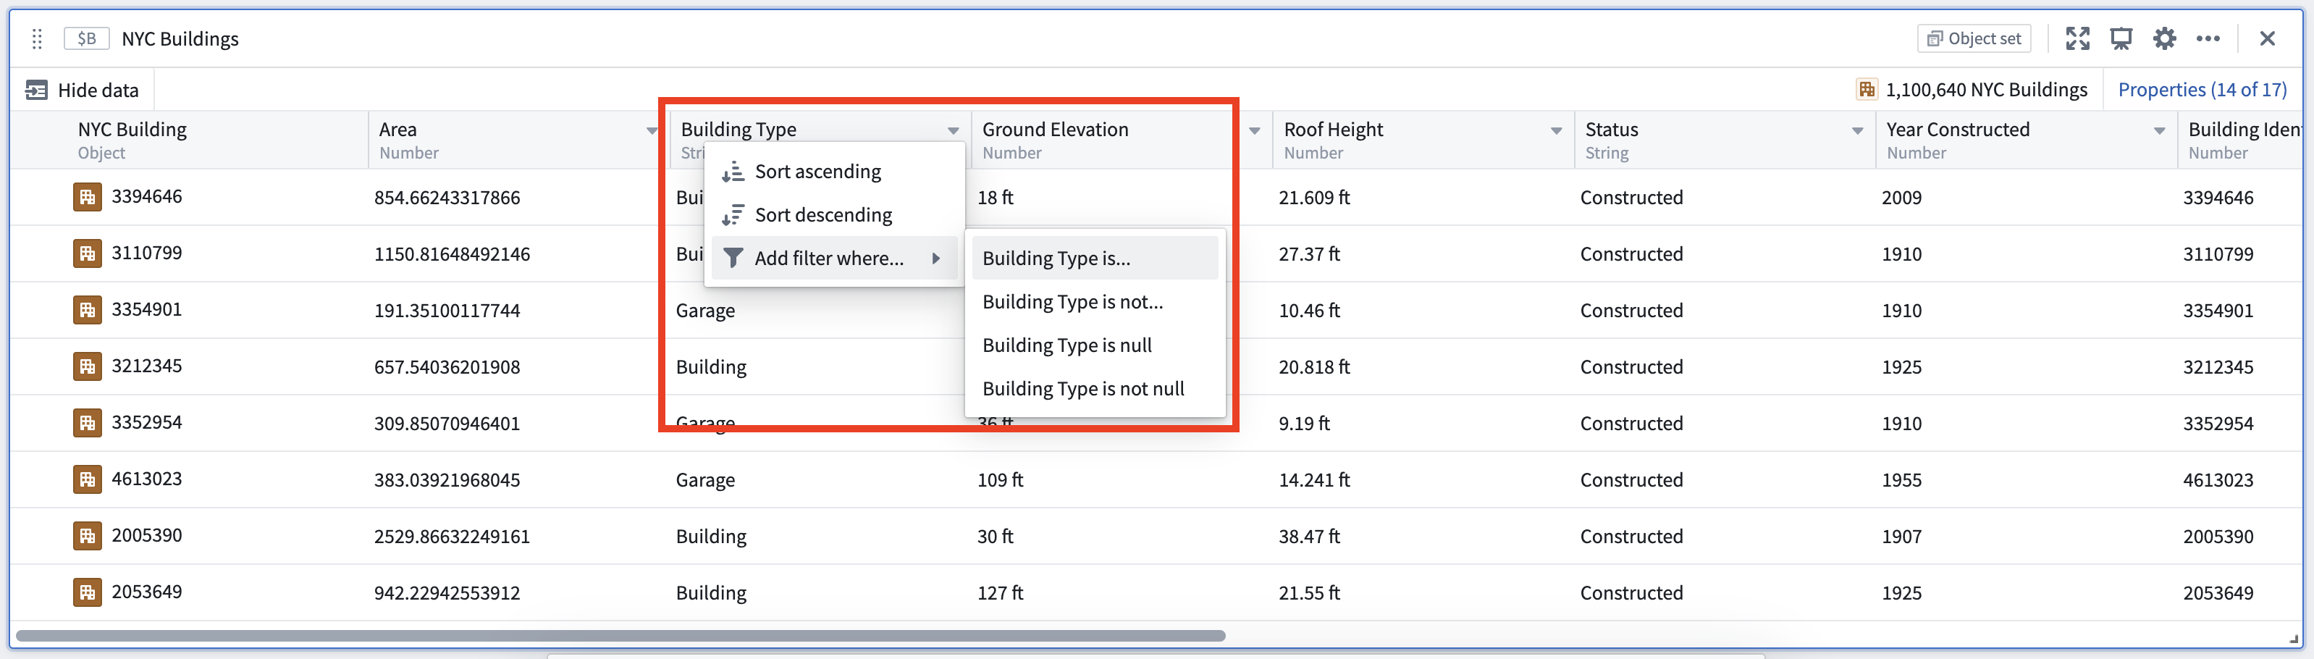Click building icon for object 3212345
Image resolution: width=2314 pixels, height=659 pixels.
(x=87, y=367)
